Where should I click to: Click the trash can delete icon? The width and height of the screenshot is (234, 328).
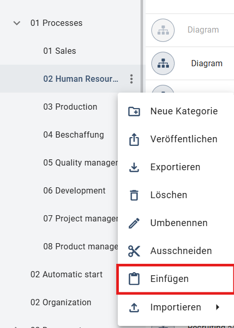134,195
